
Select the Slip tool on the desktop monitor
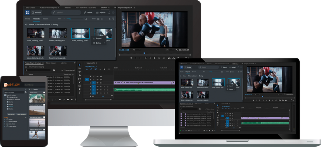pyautogui.click(x=80, y=79)
